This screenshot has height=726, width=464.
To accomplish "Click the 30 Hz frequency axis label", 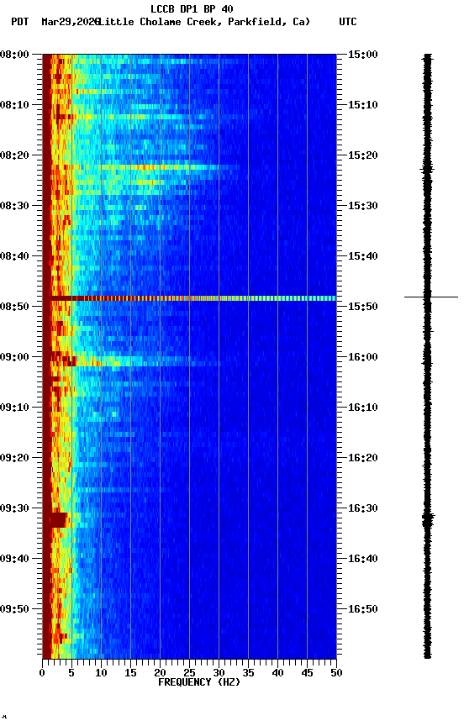I will click(219, 673).
